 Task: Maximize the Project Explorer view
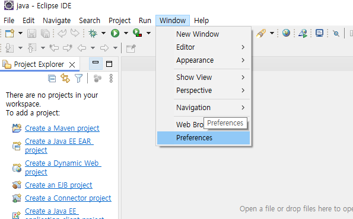[109, 64]
